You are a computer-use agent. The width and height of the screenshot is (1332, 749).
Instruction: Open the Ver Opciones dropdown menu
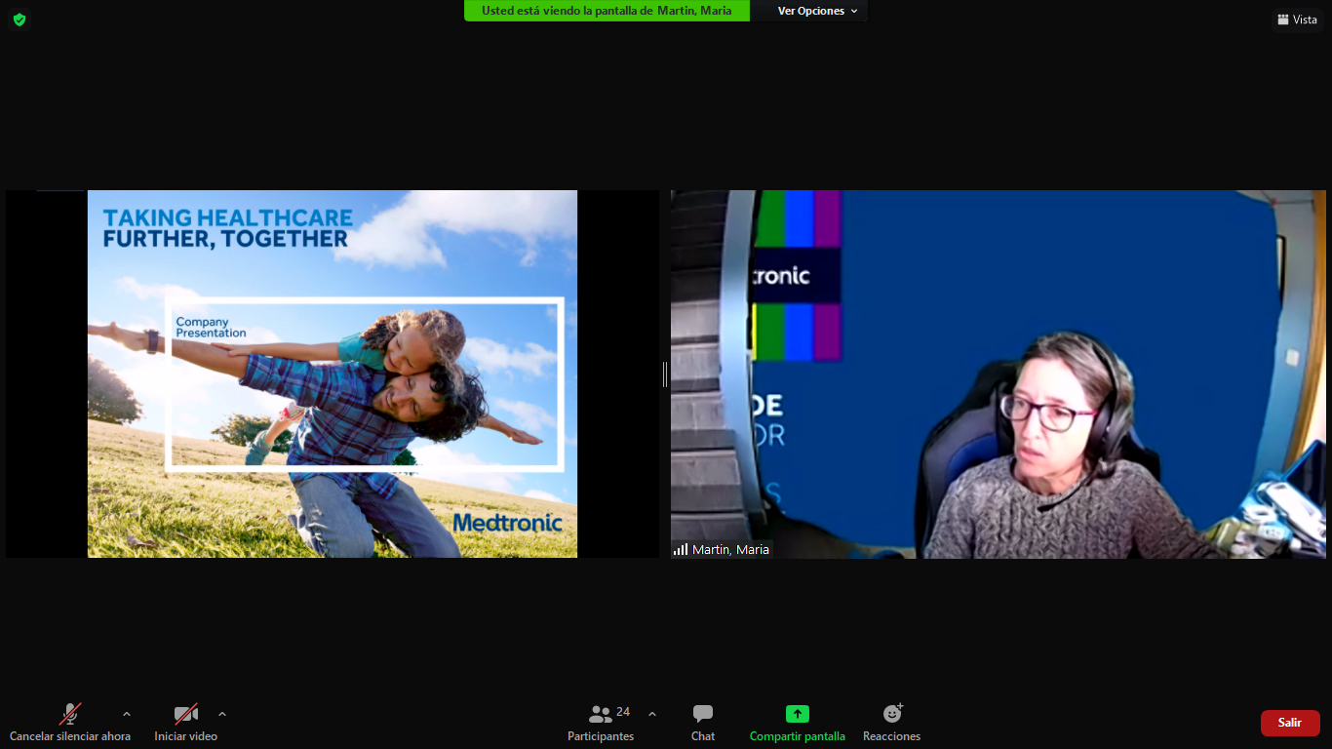click(817, 11)
